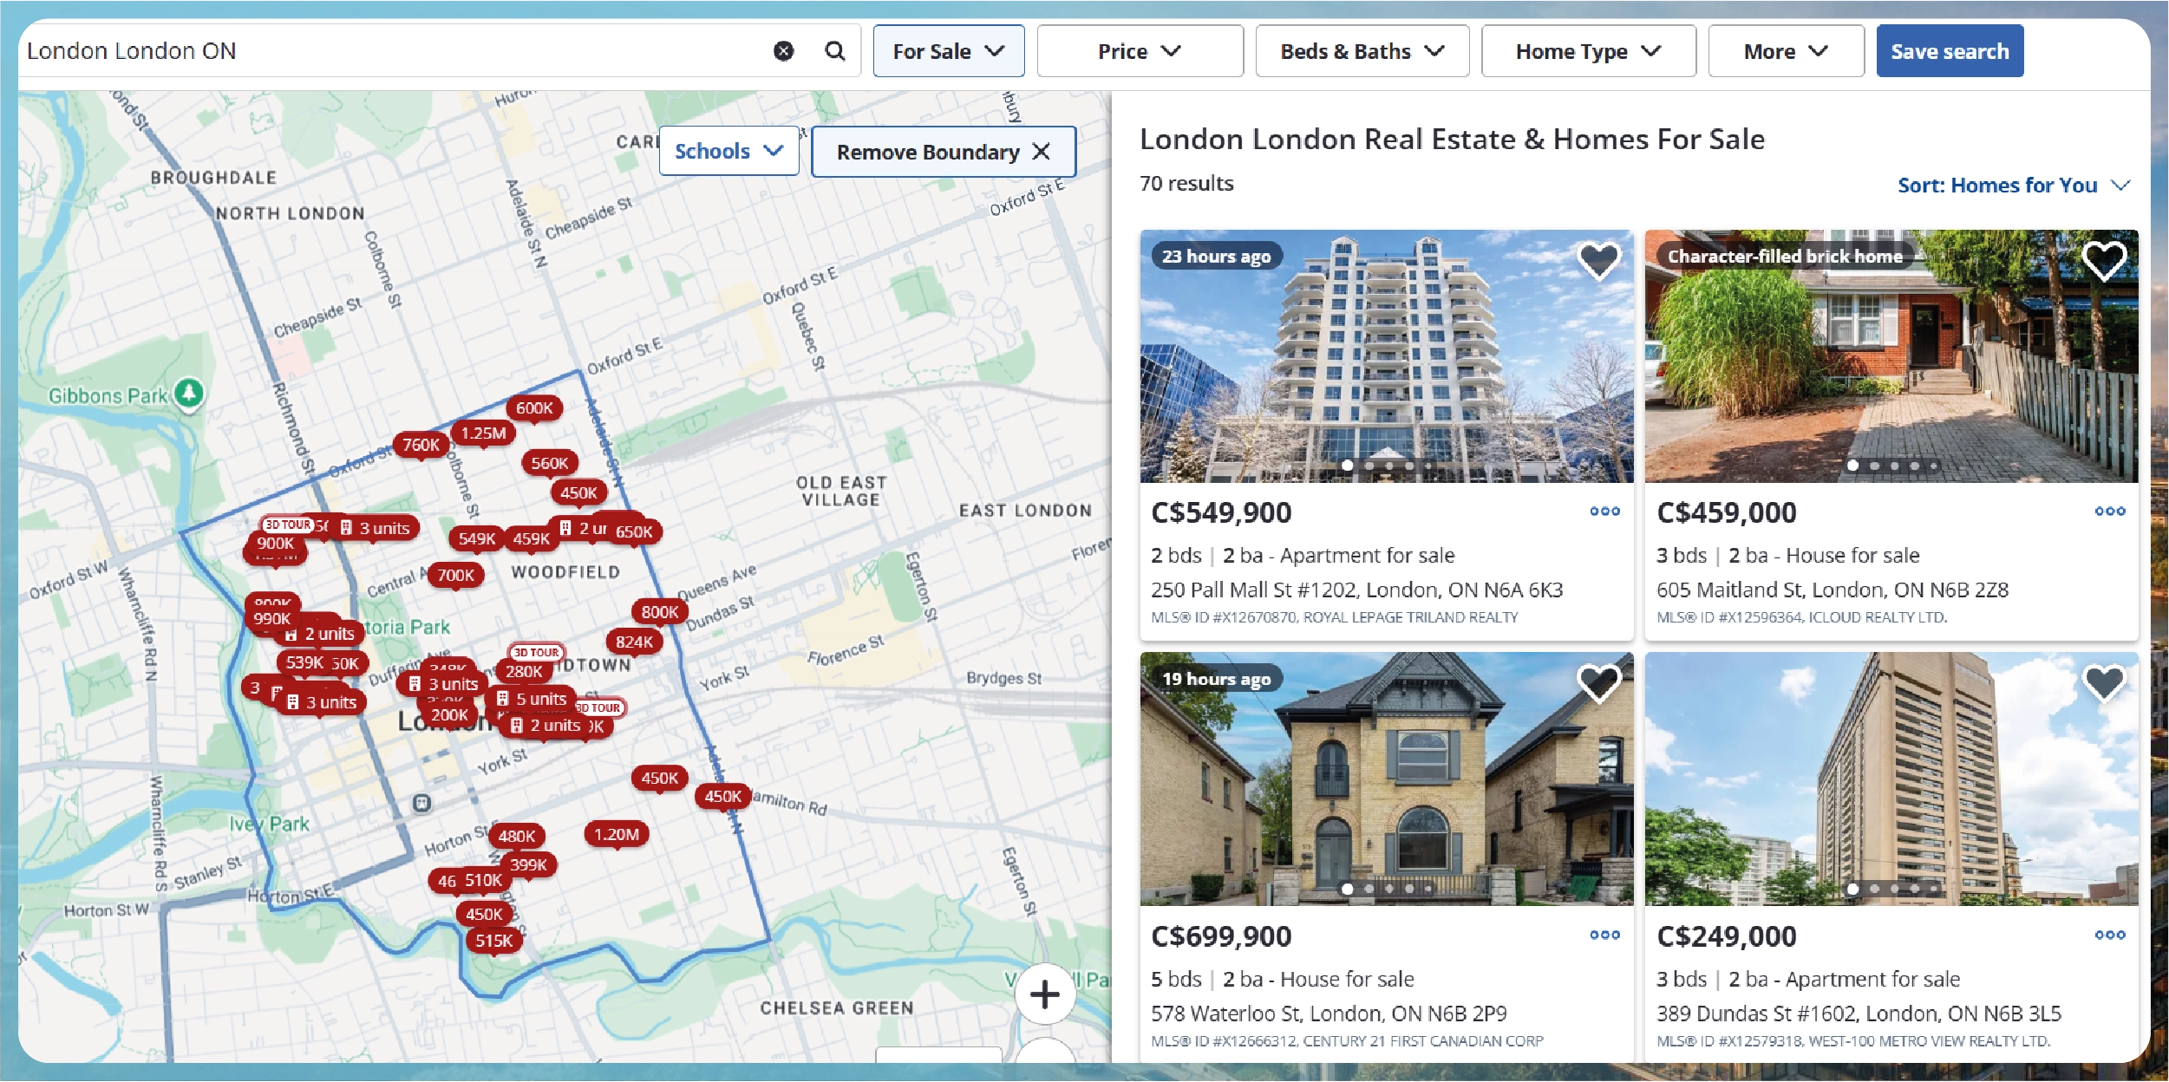The image size is (2169, 1082).
Task: Open three-dot menu for C$249,000 listing
Action: (x=2109, y=935)
